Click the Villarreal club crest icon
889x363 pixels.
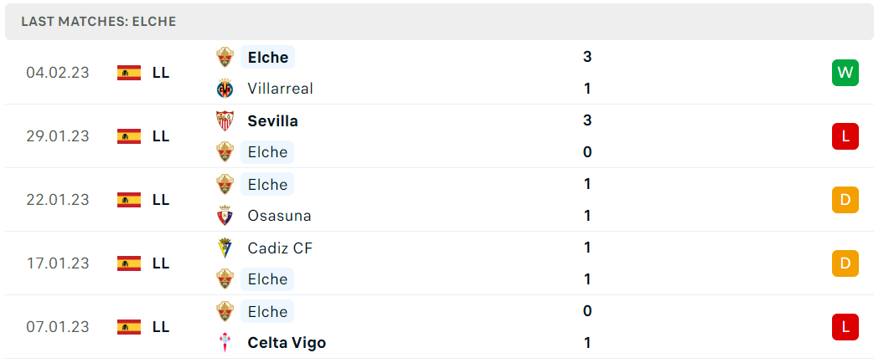click(x=225, y=89)
